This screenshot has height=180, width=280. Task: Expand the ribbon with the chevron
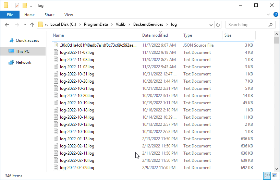(x=268, y=15)
